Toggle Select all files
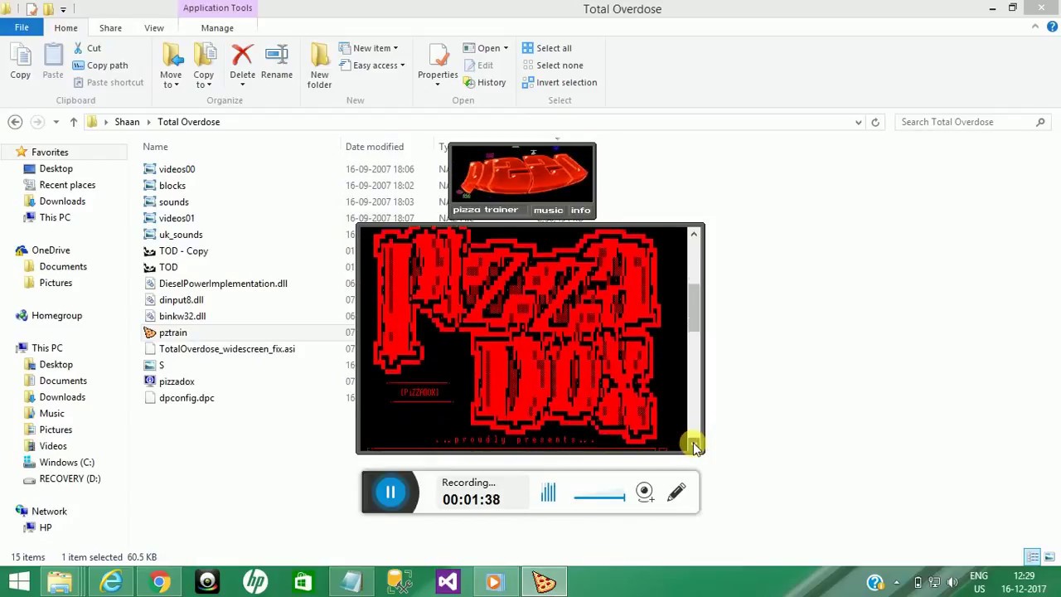Image resolution: width=1061 pixels, height=597 pixels. pos(553,47)
